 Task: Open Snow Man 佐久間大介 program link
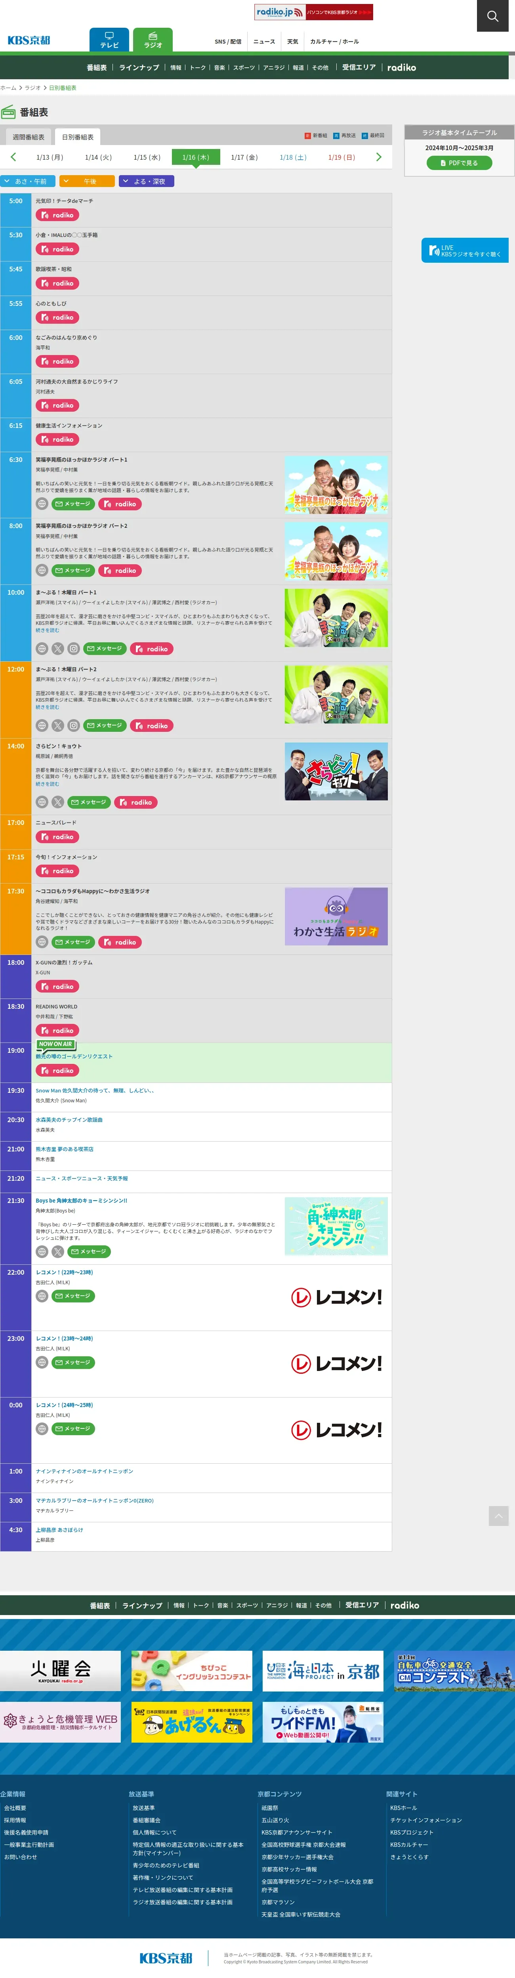click(x=94, y=1090)
